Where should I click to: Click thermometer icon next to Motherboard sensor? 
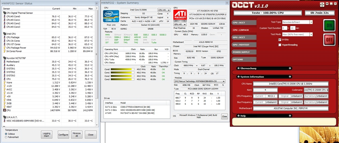click(5, 61)
